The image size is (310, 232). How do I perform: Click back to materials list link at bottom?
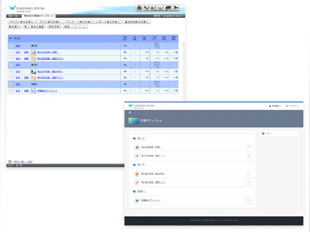(23, 162)
